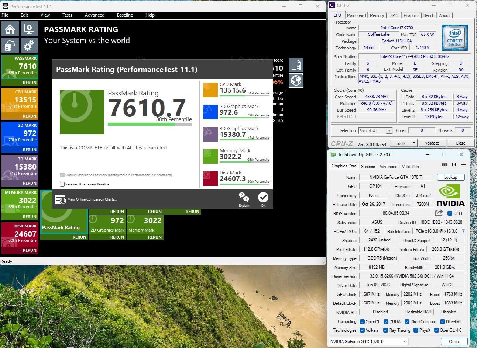Click the globe world comparison icon

296,80
